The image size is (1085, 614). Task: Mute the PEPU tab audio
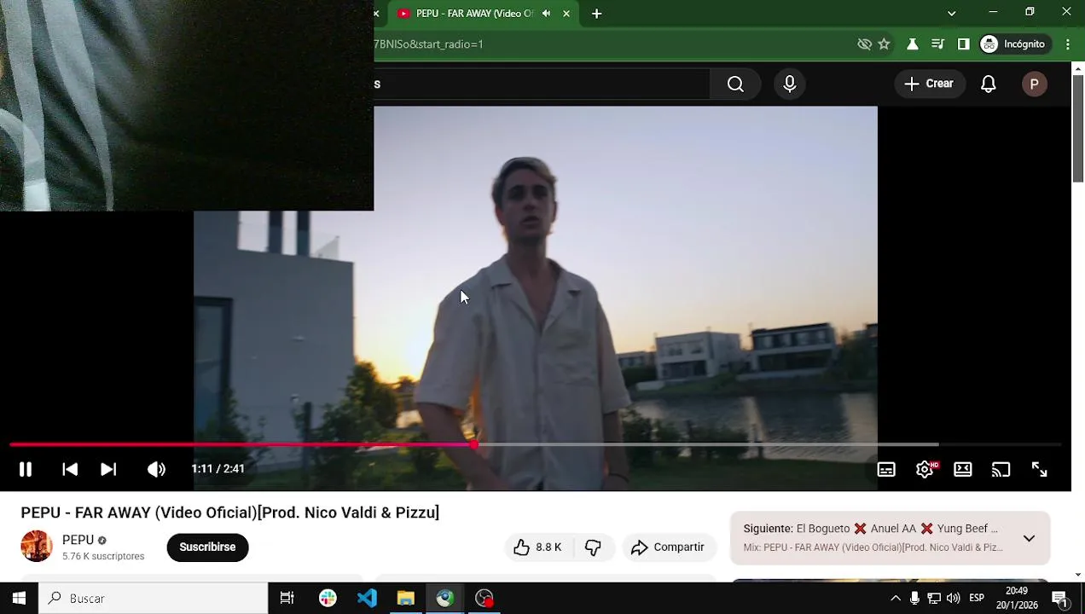546,14
